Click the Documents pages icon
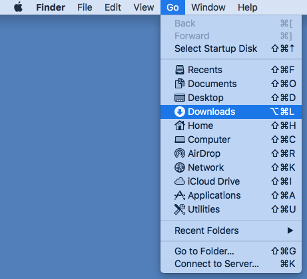Image resolution: width=307 pixels, height=279 pixels. click(180, 84)
